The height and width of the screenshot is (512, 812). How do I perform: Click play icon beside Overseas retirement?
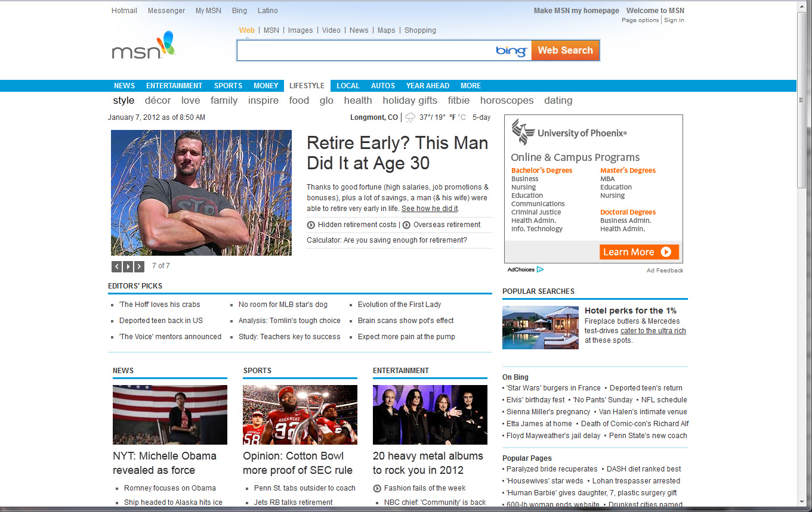point(406,225)
